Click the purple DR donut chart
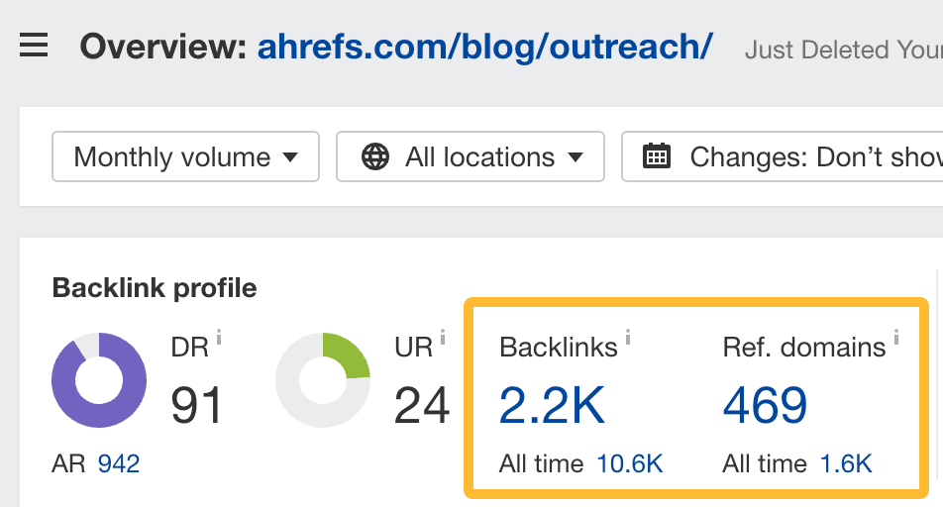The width and height of the screenshot is (943, 507). tap(99, 380)
